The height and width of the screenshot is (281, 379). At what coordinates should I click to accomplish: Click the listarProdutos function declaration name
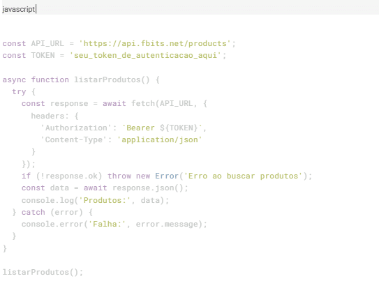(107, 79)
